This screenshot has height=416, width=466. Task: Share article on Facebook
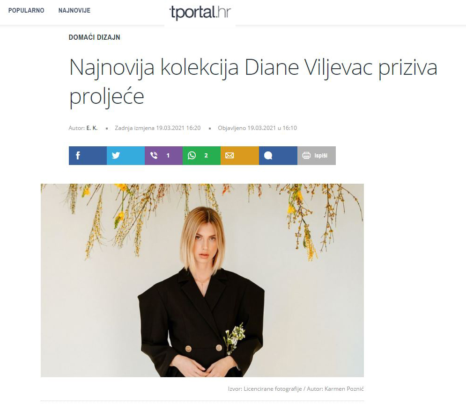pyautogui.click(x=88, y=155)
